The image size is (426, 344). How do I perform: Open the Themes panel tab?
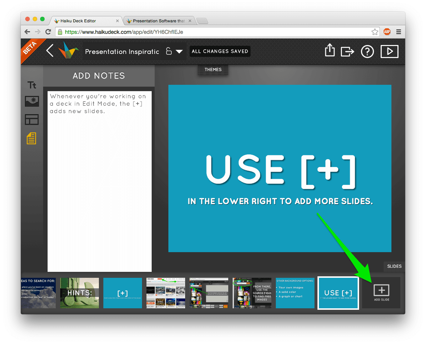click(213, 70)
